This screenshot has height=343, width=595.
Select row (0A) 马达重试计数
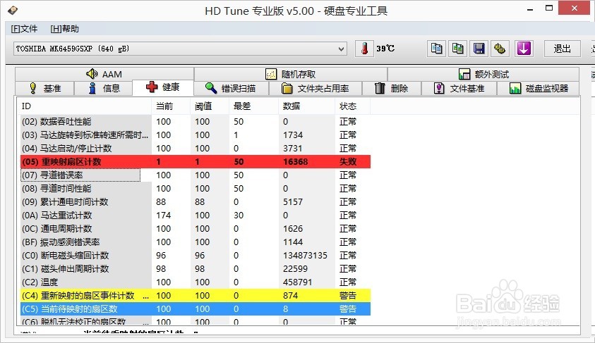196,215
